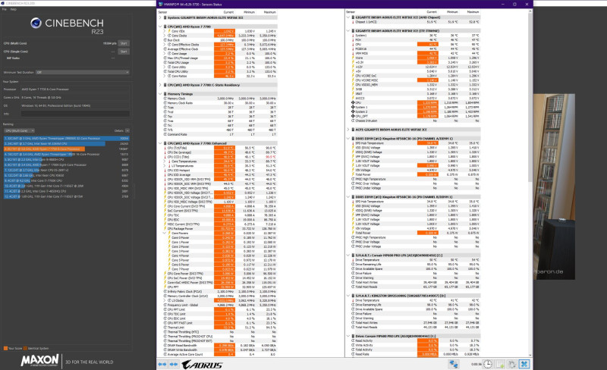
Task: Click Current column header in left sensor pane
Action: coord(228,12)
